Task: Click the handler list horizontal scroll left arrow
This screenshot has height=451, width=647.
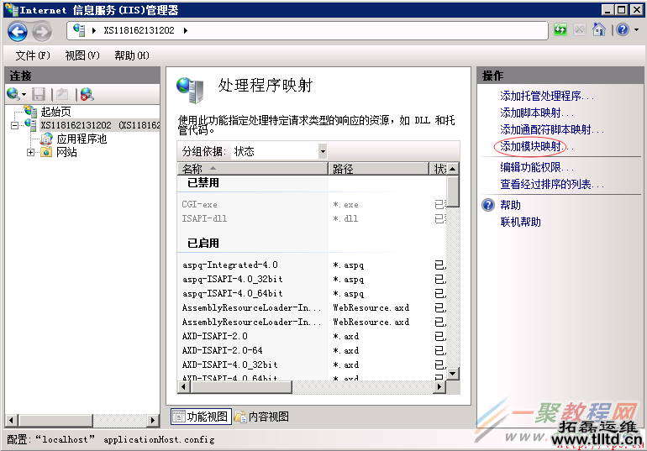Action: [x=184, y=386]
